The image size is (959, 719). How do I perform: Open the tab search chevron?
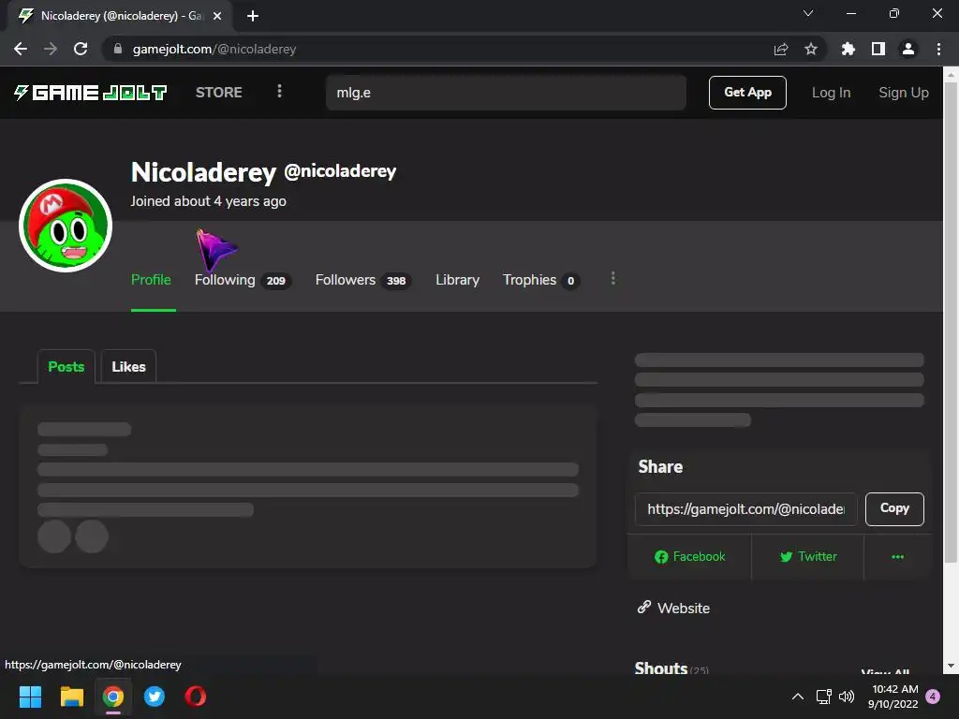click(808, 13)
